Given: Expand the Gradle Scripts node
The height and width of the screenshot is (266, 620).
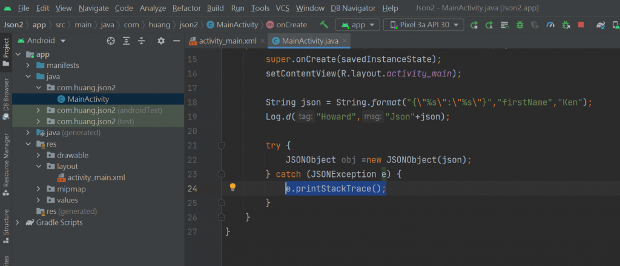Looking at the screenshot, I should click(18, 222).
